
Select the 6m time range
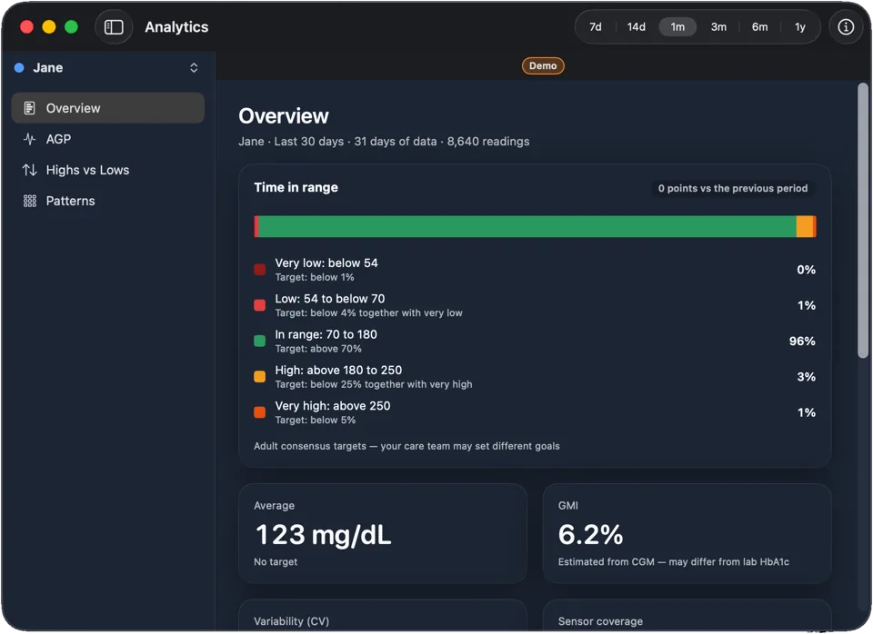759,26
